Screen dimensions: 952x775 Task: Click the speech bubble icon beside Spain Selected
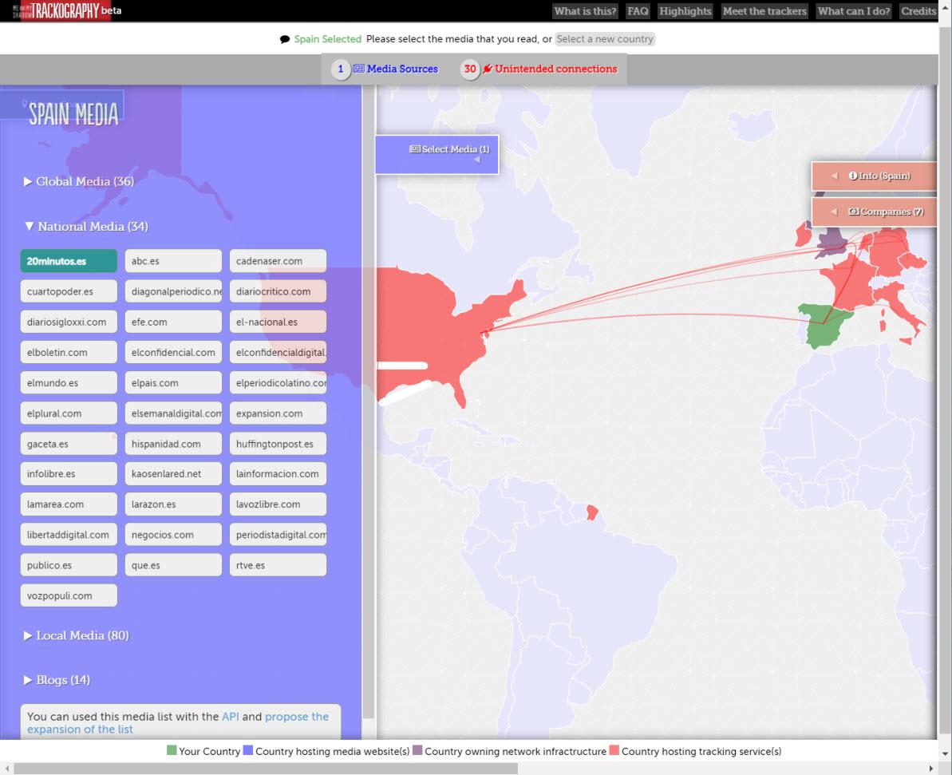coord(285,39)
